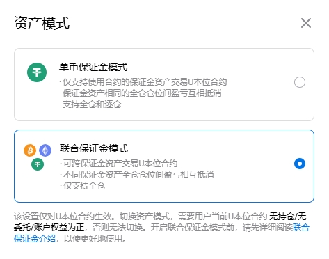Click description 可跨保证金资产交易U本位合约
Screen dimensions: 329x259
pos(119,164)
